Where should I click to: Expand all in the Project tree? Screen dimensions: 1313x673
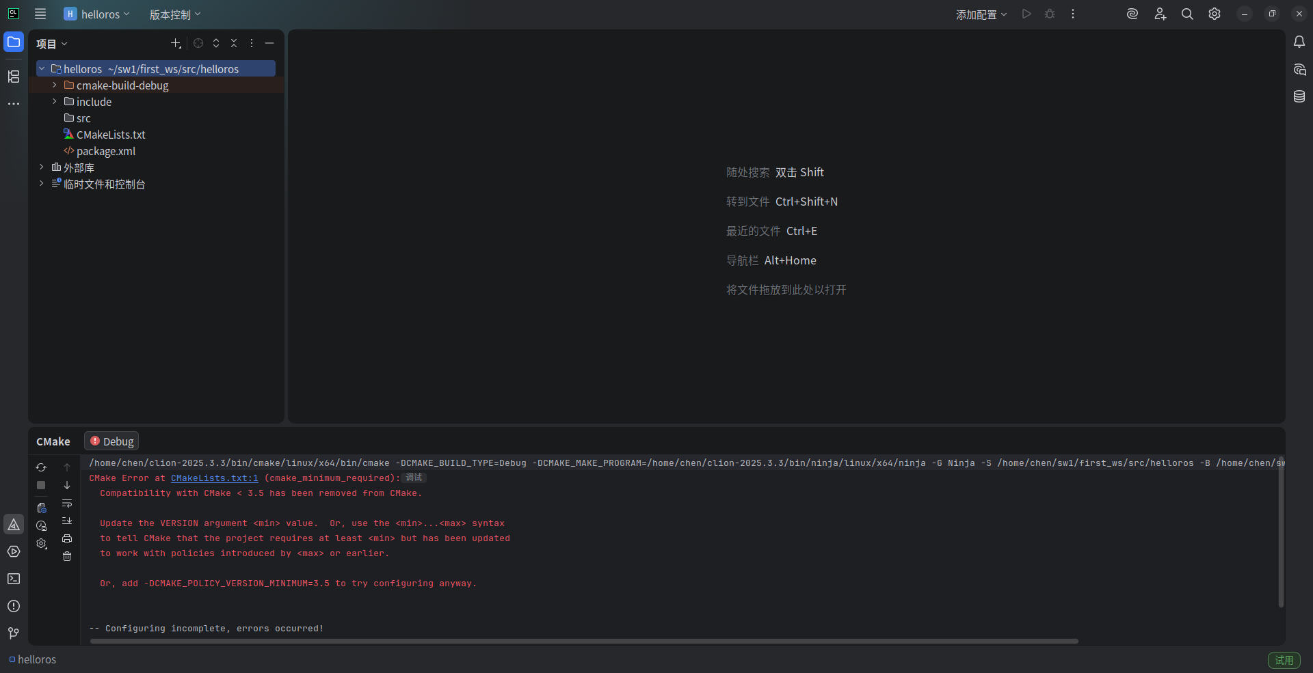tap(216, 43)
